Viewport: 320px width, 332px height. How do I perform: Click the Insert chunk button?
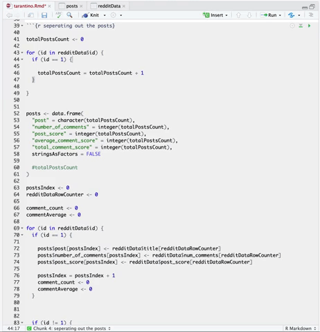213,15
